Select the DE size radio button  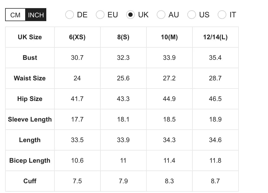tap(70, 15)
